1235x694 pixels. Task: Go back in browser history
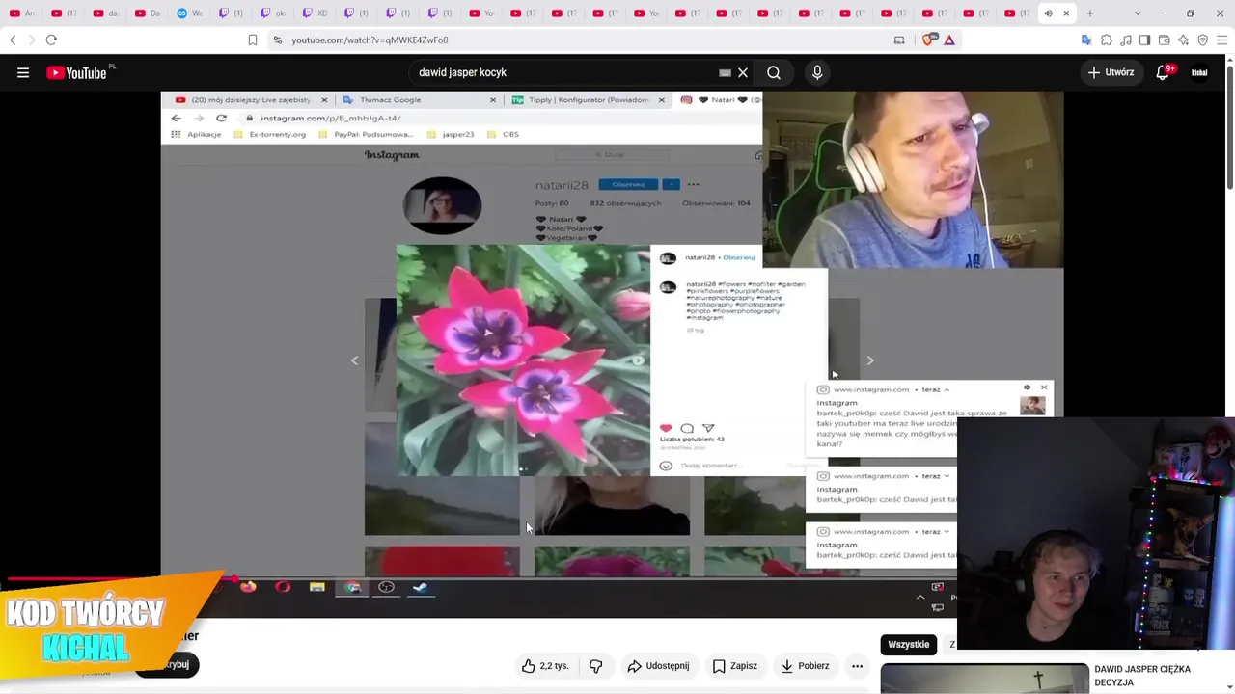(13, 40)
